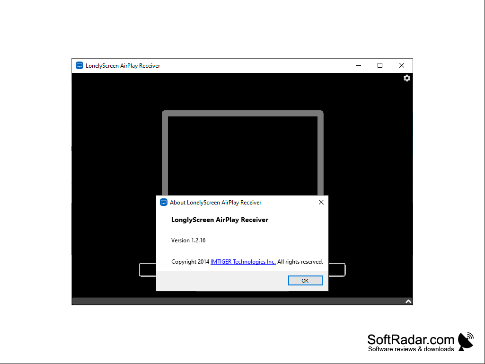Maximize the LonelyScreen AirPlay Receiver window
The image size is (485, 364).
(x=380, y=65)
